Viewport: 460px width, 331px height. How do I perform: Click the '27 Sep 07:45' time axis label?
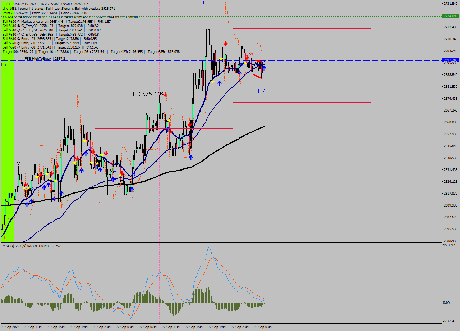pyautogui.click(x=148, y=327)
